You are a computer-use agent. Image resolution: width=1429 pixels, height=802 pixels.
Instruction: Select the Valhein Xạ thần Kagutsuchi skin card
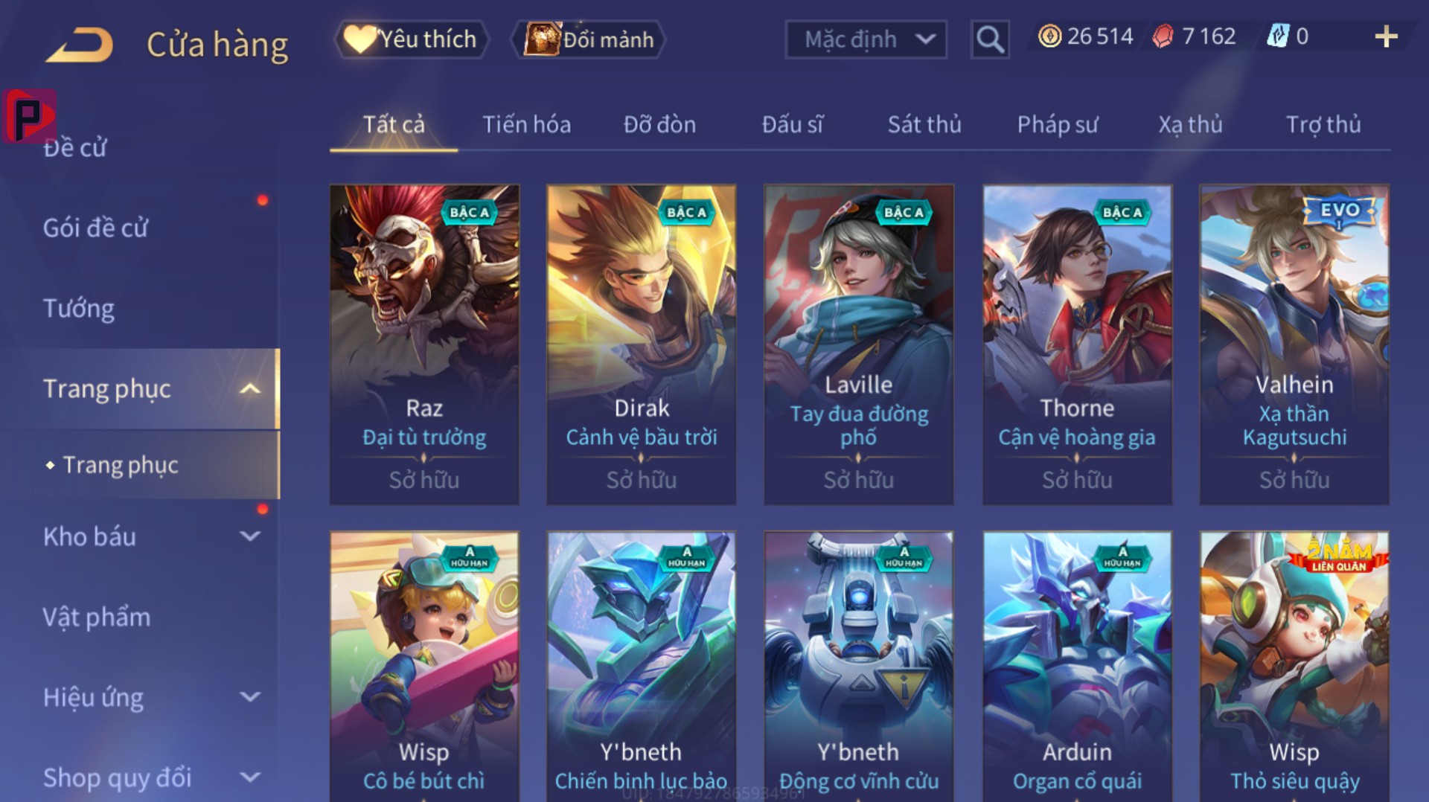(x=1294, y=344)
